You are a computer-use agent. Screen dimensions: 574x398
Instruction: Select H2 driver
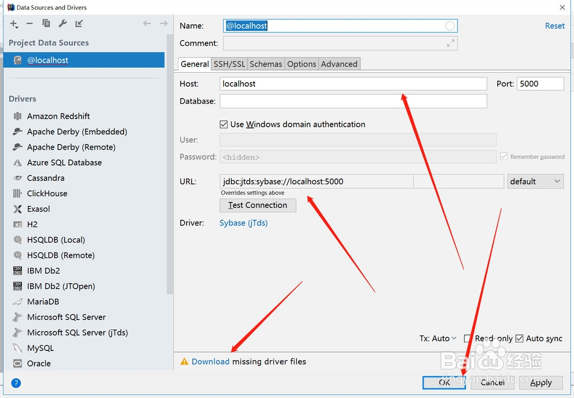pos(32,224)
